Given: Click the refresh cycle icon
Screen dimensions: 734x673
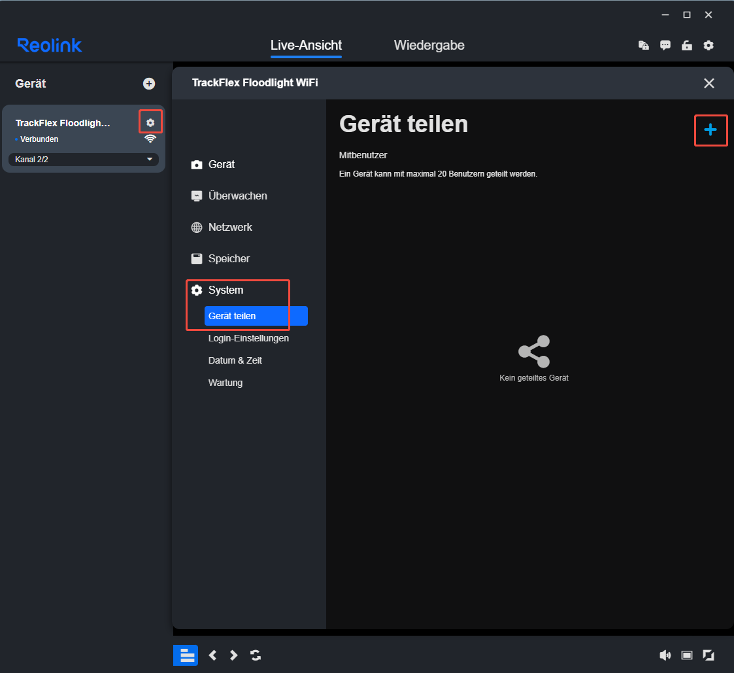Looking at the screenshot, I should point(256,655).
